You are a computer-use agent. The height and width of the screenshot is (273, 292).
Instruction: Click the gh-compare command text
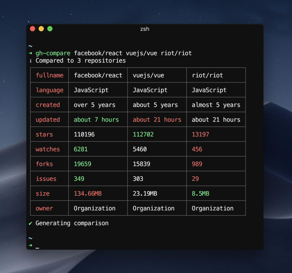(x=53, y=53)
